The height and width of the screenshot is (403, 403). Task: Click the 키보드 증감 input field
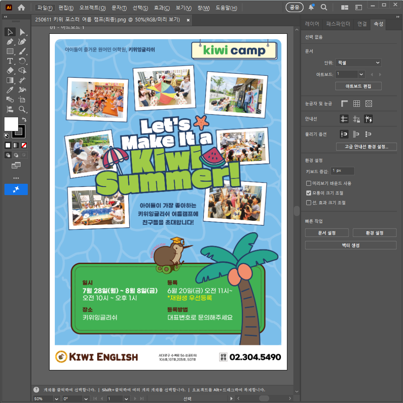(342, 171)
